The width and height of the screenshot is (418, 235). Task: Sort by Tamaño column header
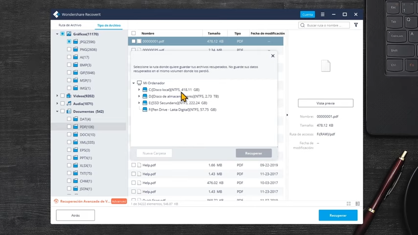(x=214, y=33)
